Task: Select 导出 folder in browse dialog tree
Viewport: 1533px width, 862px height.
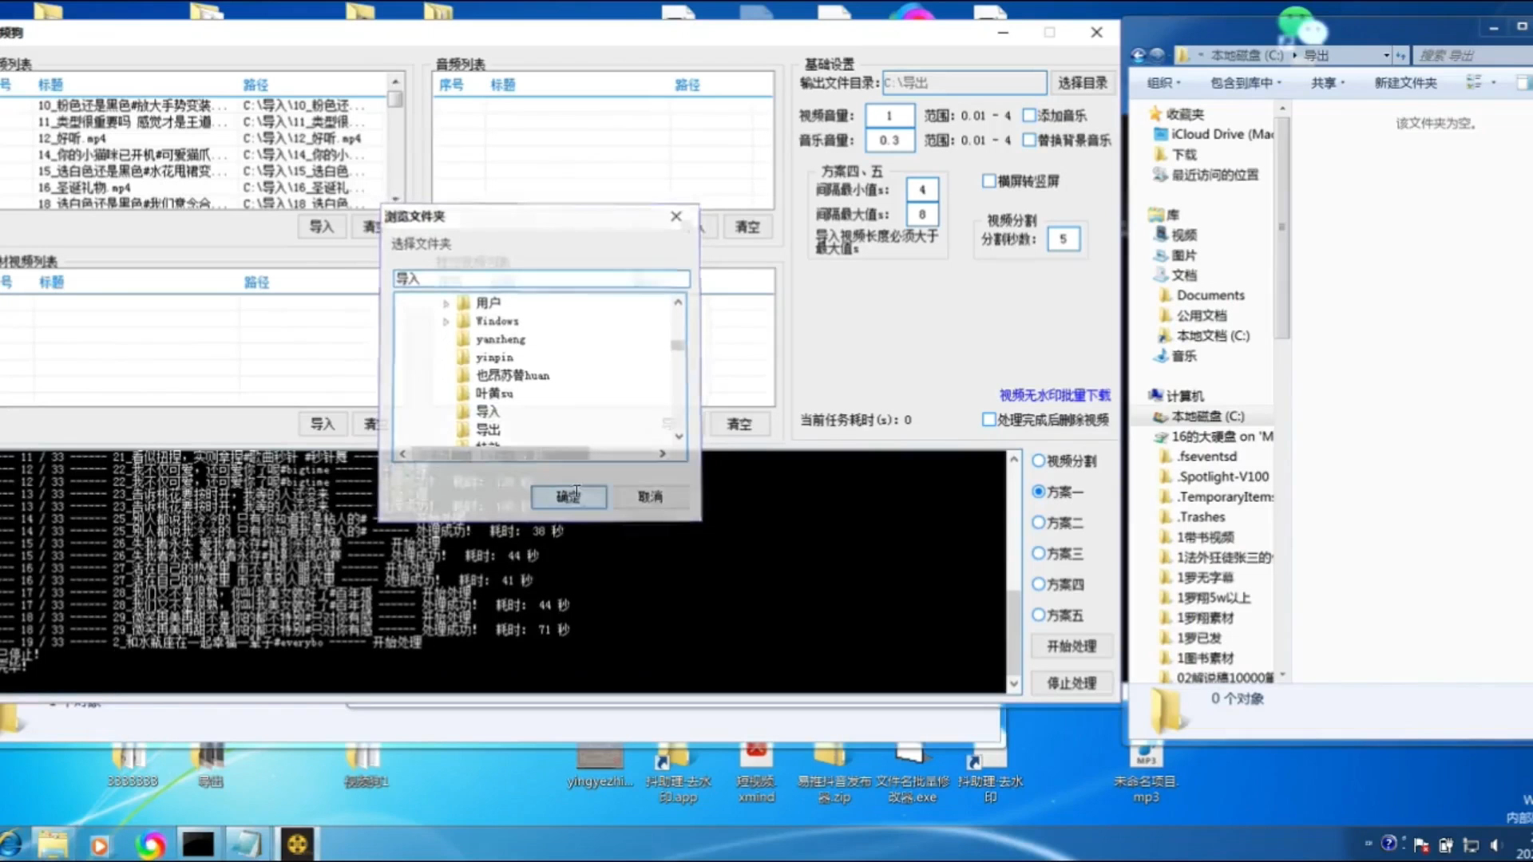Action: pyautogui.click(x=488, y=430)
